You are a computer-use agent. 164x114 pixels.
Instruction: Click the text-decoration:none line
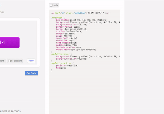(69, 47)
